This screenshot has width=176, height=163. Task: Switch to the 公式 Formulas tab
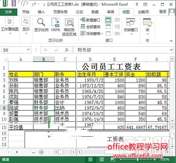click(79, 12)
